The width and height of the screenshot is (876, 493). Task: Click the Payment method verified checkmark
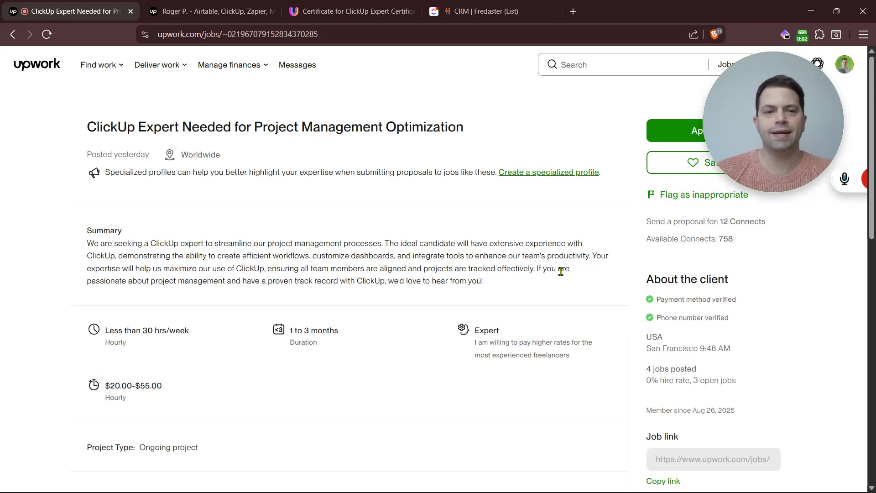(x=650, y=299)
